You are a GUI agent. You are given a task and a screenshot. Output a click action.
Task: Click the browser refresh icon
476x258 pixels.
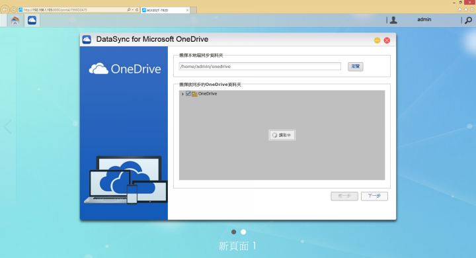pyautogui.click(x=137, y=10)
